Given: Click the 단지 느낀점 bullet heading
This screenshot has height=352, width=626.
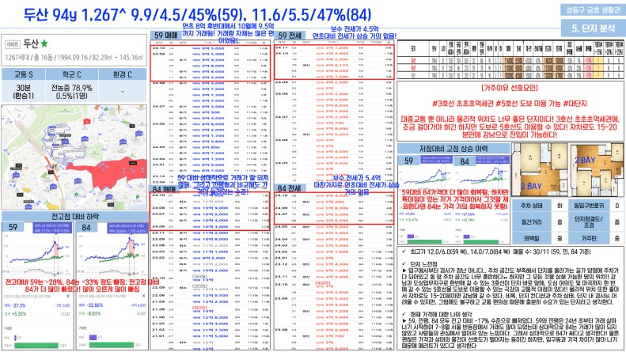Looking at the screenshot, I should (x=423, y=263).
